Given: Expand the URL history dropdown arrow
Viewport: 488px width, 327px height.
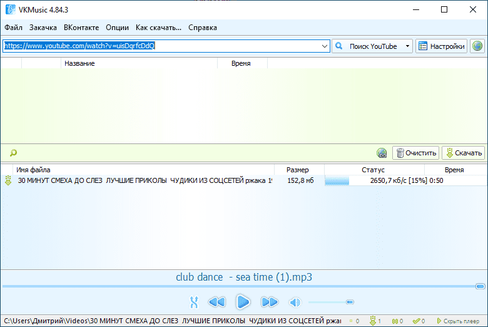Looking at the screenshot, I should (325, 46).
